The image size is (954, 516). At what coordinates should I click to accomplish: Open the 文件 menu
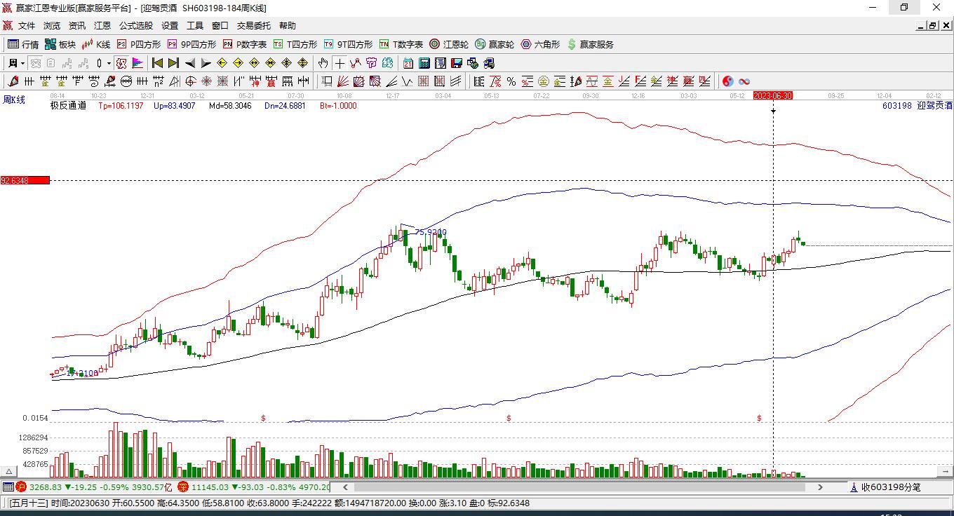point(27,26)
